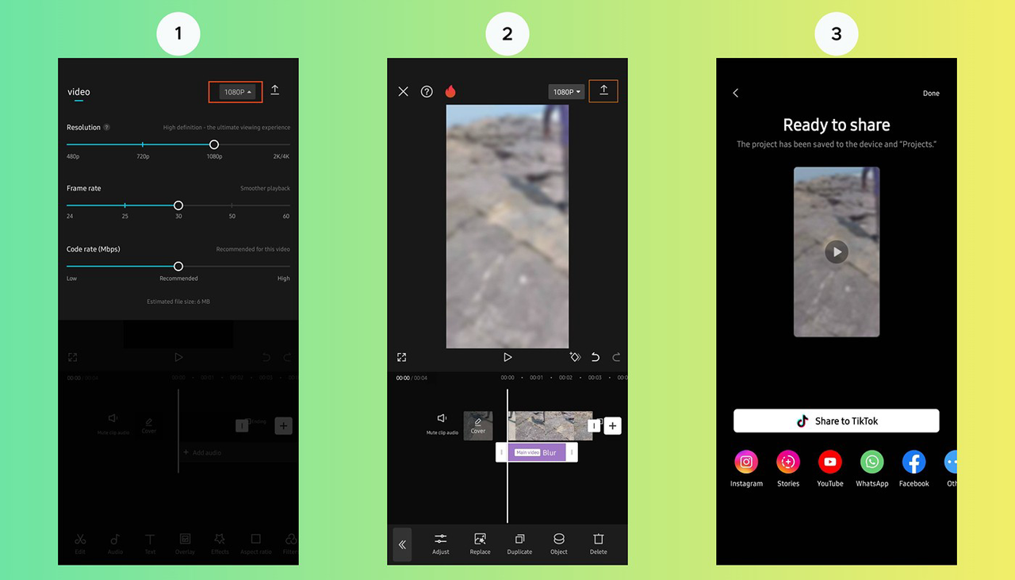Play the saved video thumbnail
Viewport: 1015px width, 580px height.
click(x=837, y=252)
